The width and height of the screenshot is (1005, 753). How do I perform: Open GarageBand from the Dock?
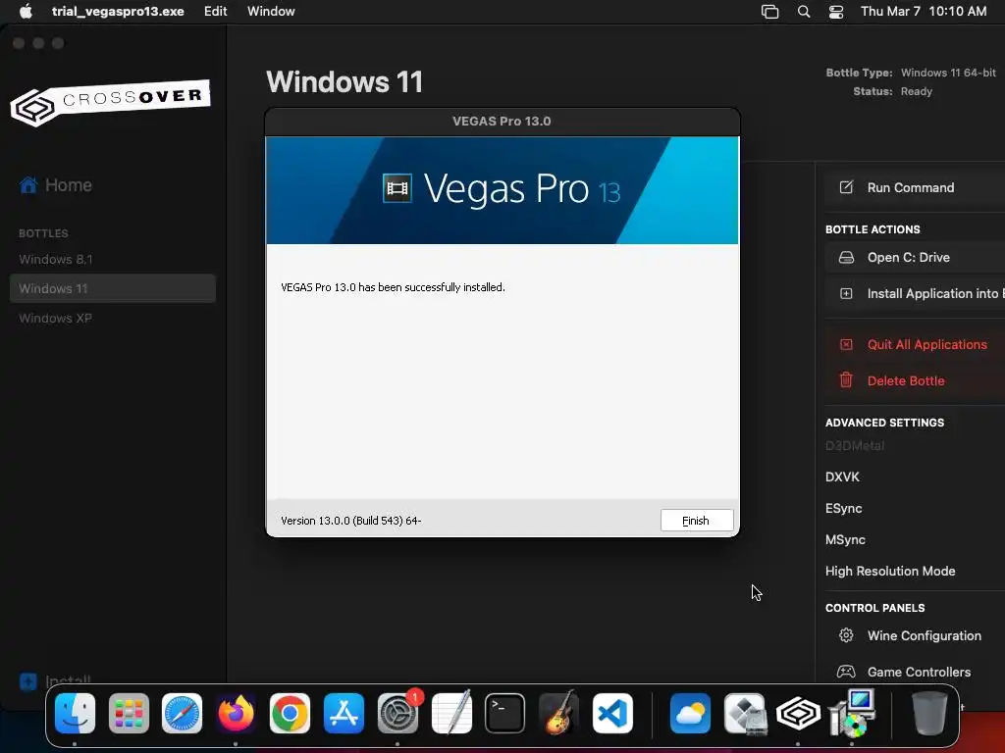558,714
